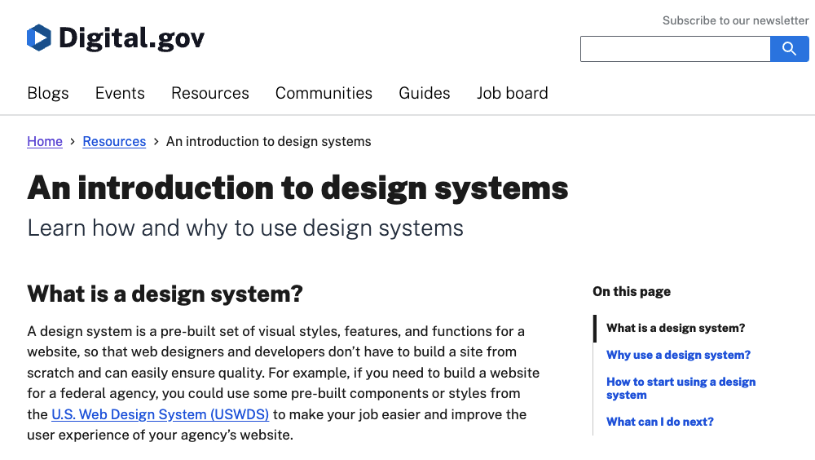Click the Resources breadcrumb link
The height and width of the screenshot is (460, 815).
coord(114,141)
